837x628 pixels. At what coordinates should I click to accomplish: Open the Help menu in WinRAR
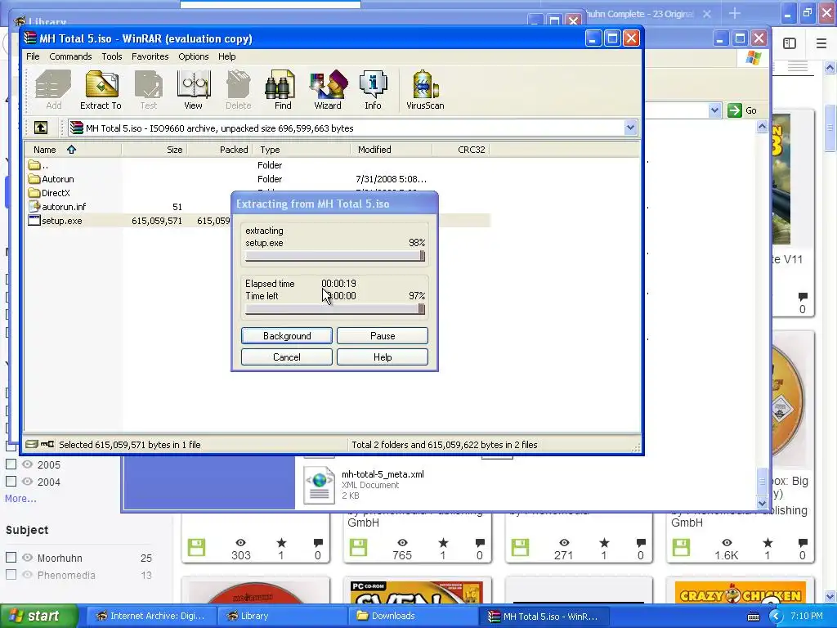(x=226, y=56)
